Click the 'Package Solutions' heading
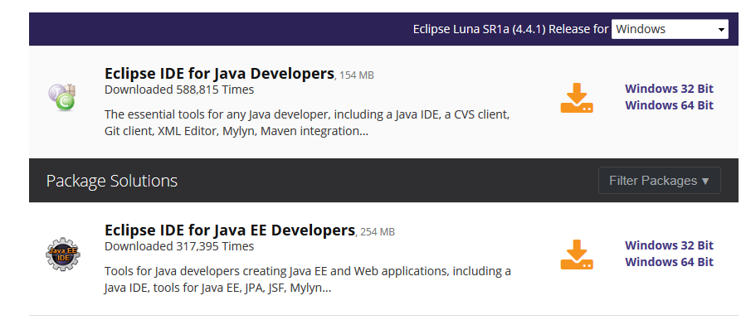746x320 pixels. tap(112, 181)
